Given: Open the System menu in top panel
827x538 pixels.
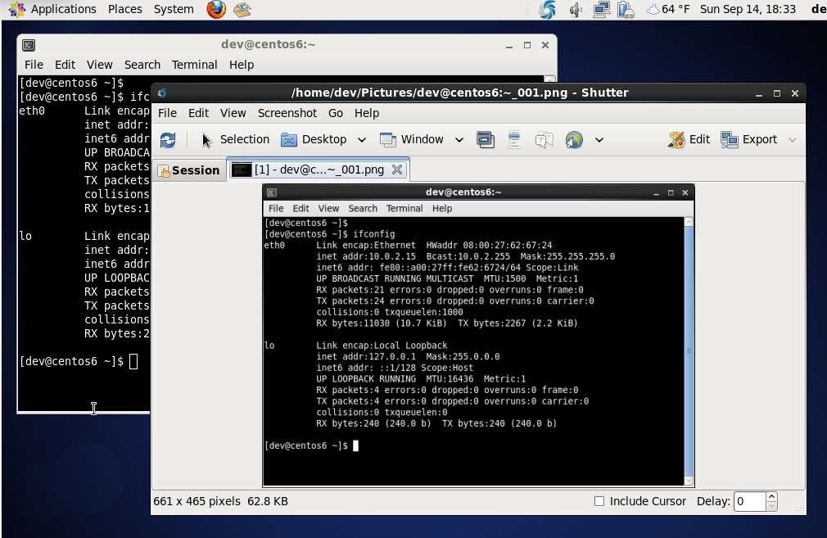Looking at the screenshot, I should coord(174,9).
